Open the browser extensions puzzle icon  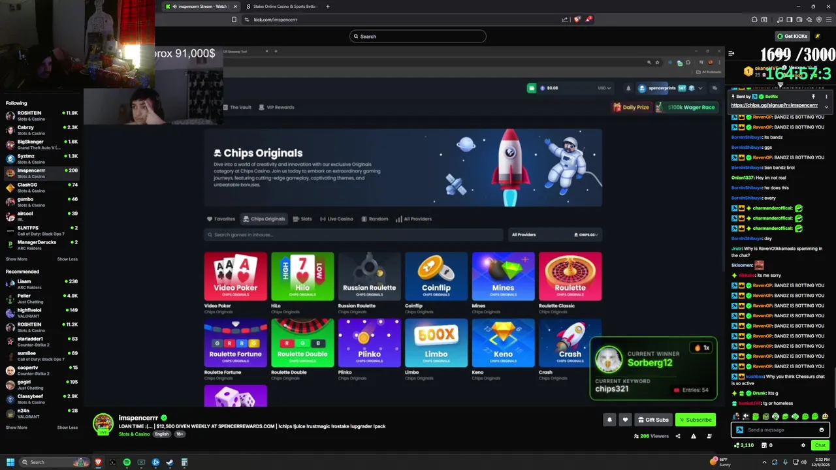pos(754,20)
